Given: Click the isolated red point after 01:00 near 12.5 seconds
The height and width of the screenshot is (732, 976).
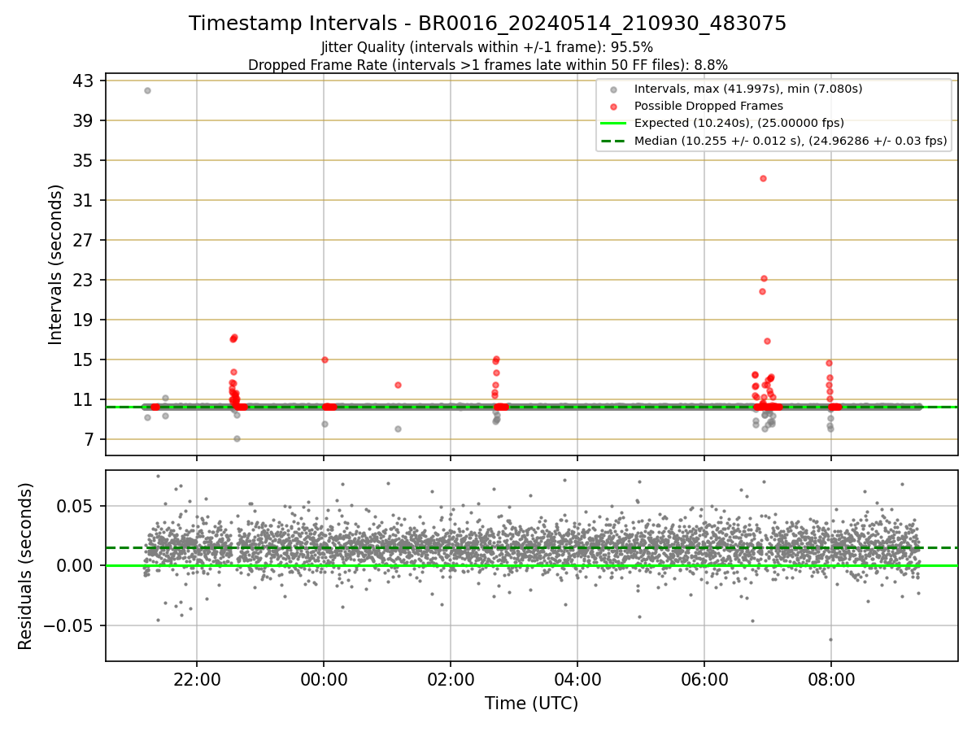Looking at the screenshot, I should (x=398, y=385).
